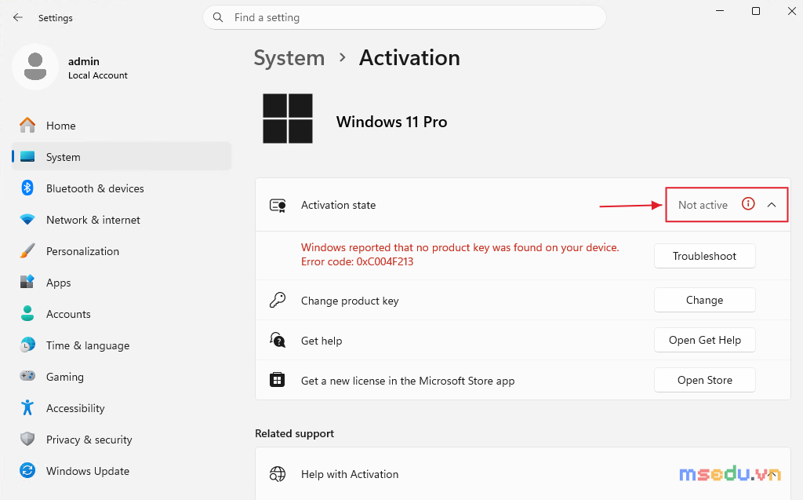This screenshot has height=500, width=803.
Task: Click the Open Get Help button
Action: coord(704,340)
